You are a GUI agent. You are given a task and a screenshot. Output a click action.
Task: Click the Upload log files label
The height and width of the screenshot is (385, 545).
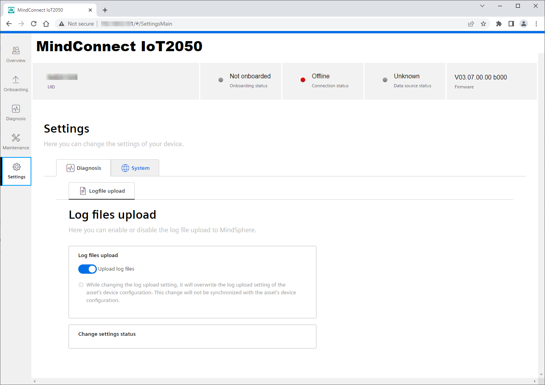116,269
